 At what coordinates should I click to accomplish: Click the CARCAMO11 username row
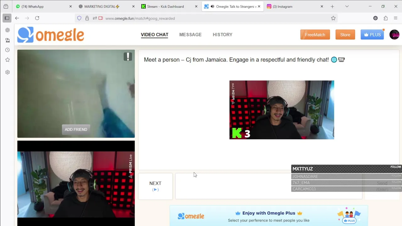pyautogui.click(x=346, y=189)
